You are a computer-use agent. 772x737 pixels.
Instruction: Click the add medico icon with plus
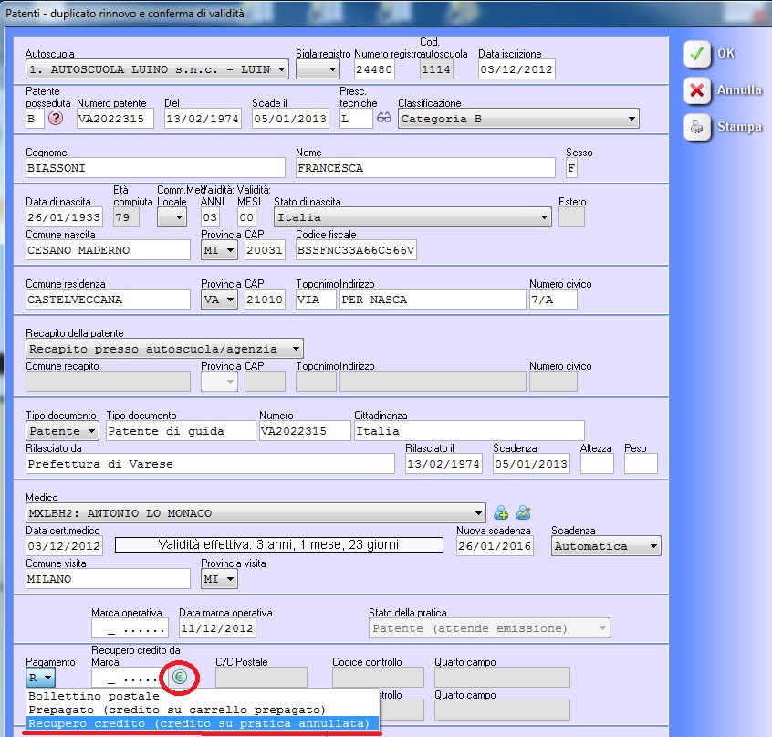(x=501, y=512)
